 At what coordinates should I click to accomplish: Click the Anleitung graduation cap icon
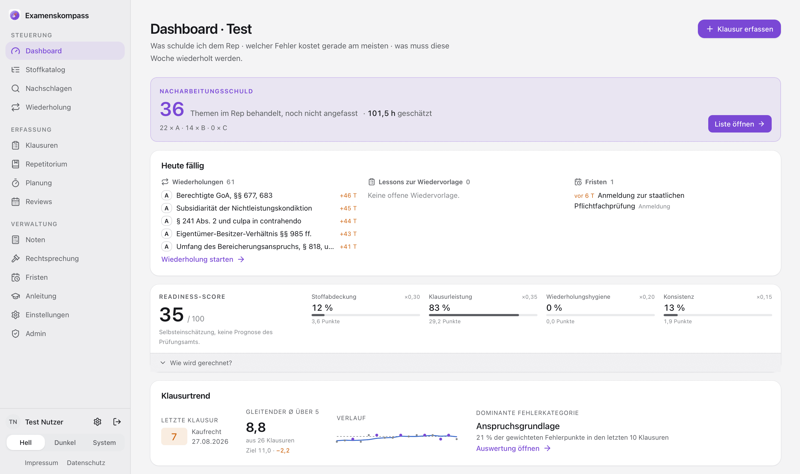15,296
